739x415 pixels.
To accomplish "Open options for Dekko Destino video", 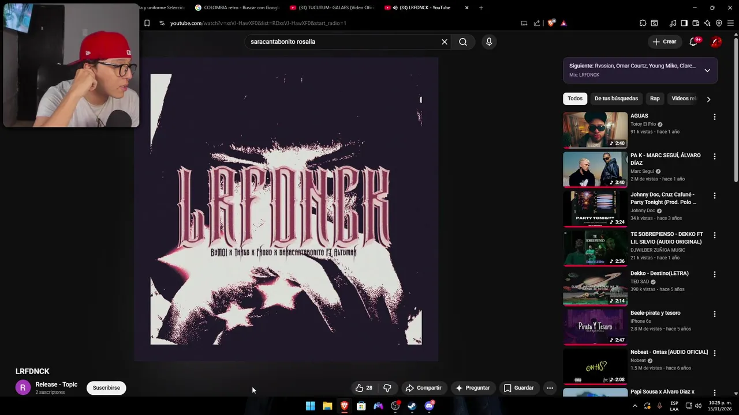I will (714, 274).
